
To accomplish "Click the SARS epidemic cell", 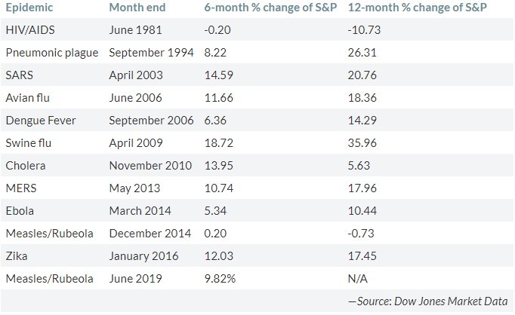I will 20,75.
